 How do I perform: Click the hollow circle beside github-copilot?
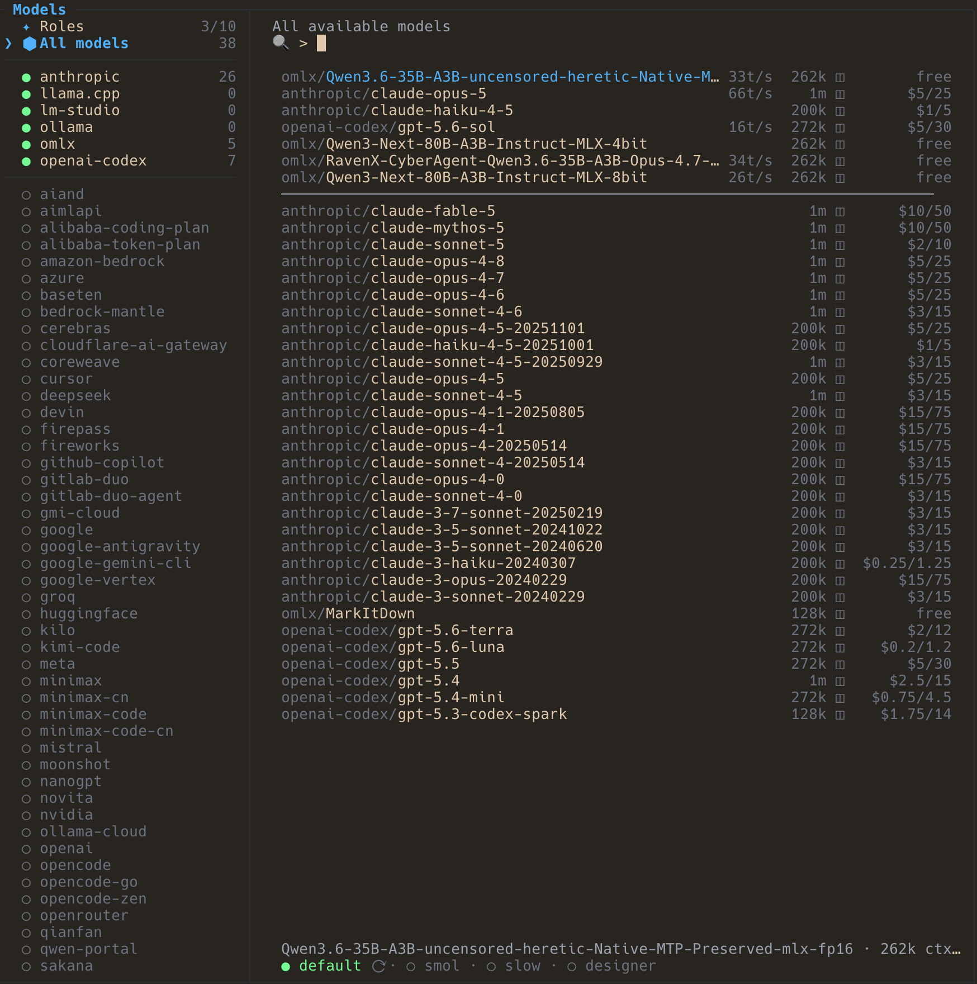coord(26,463)
